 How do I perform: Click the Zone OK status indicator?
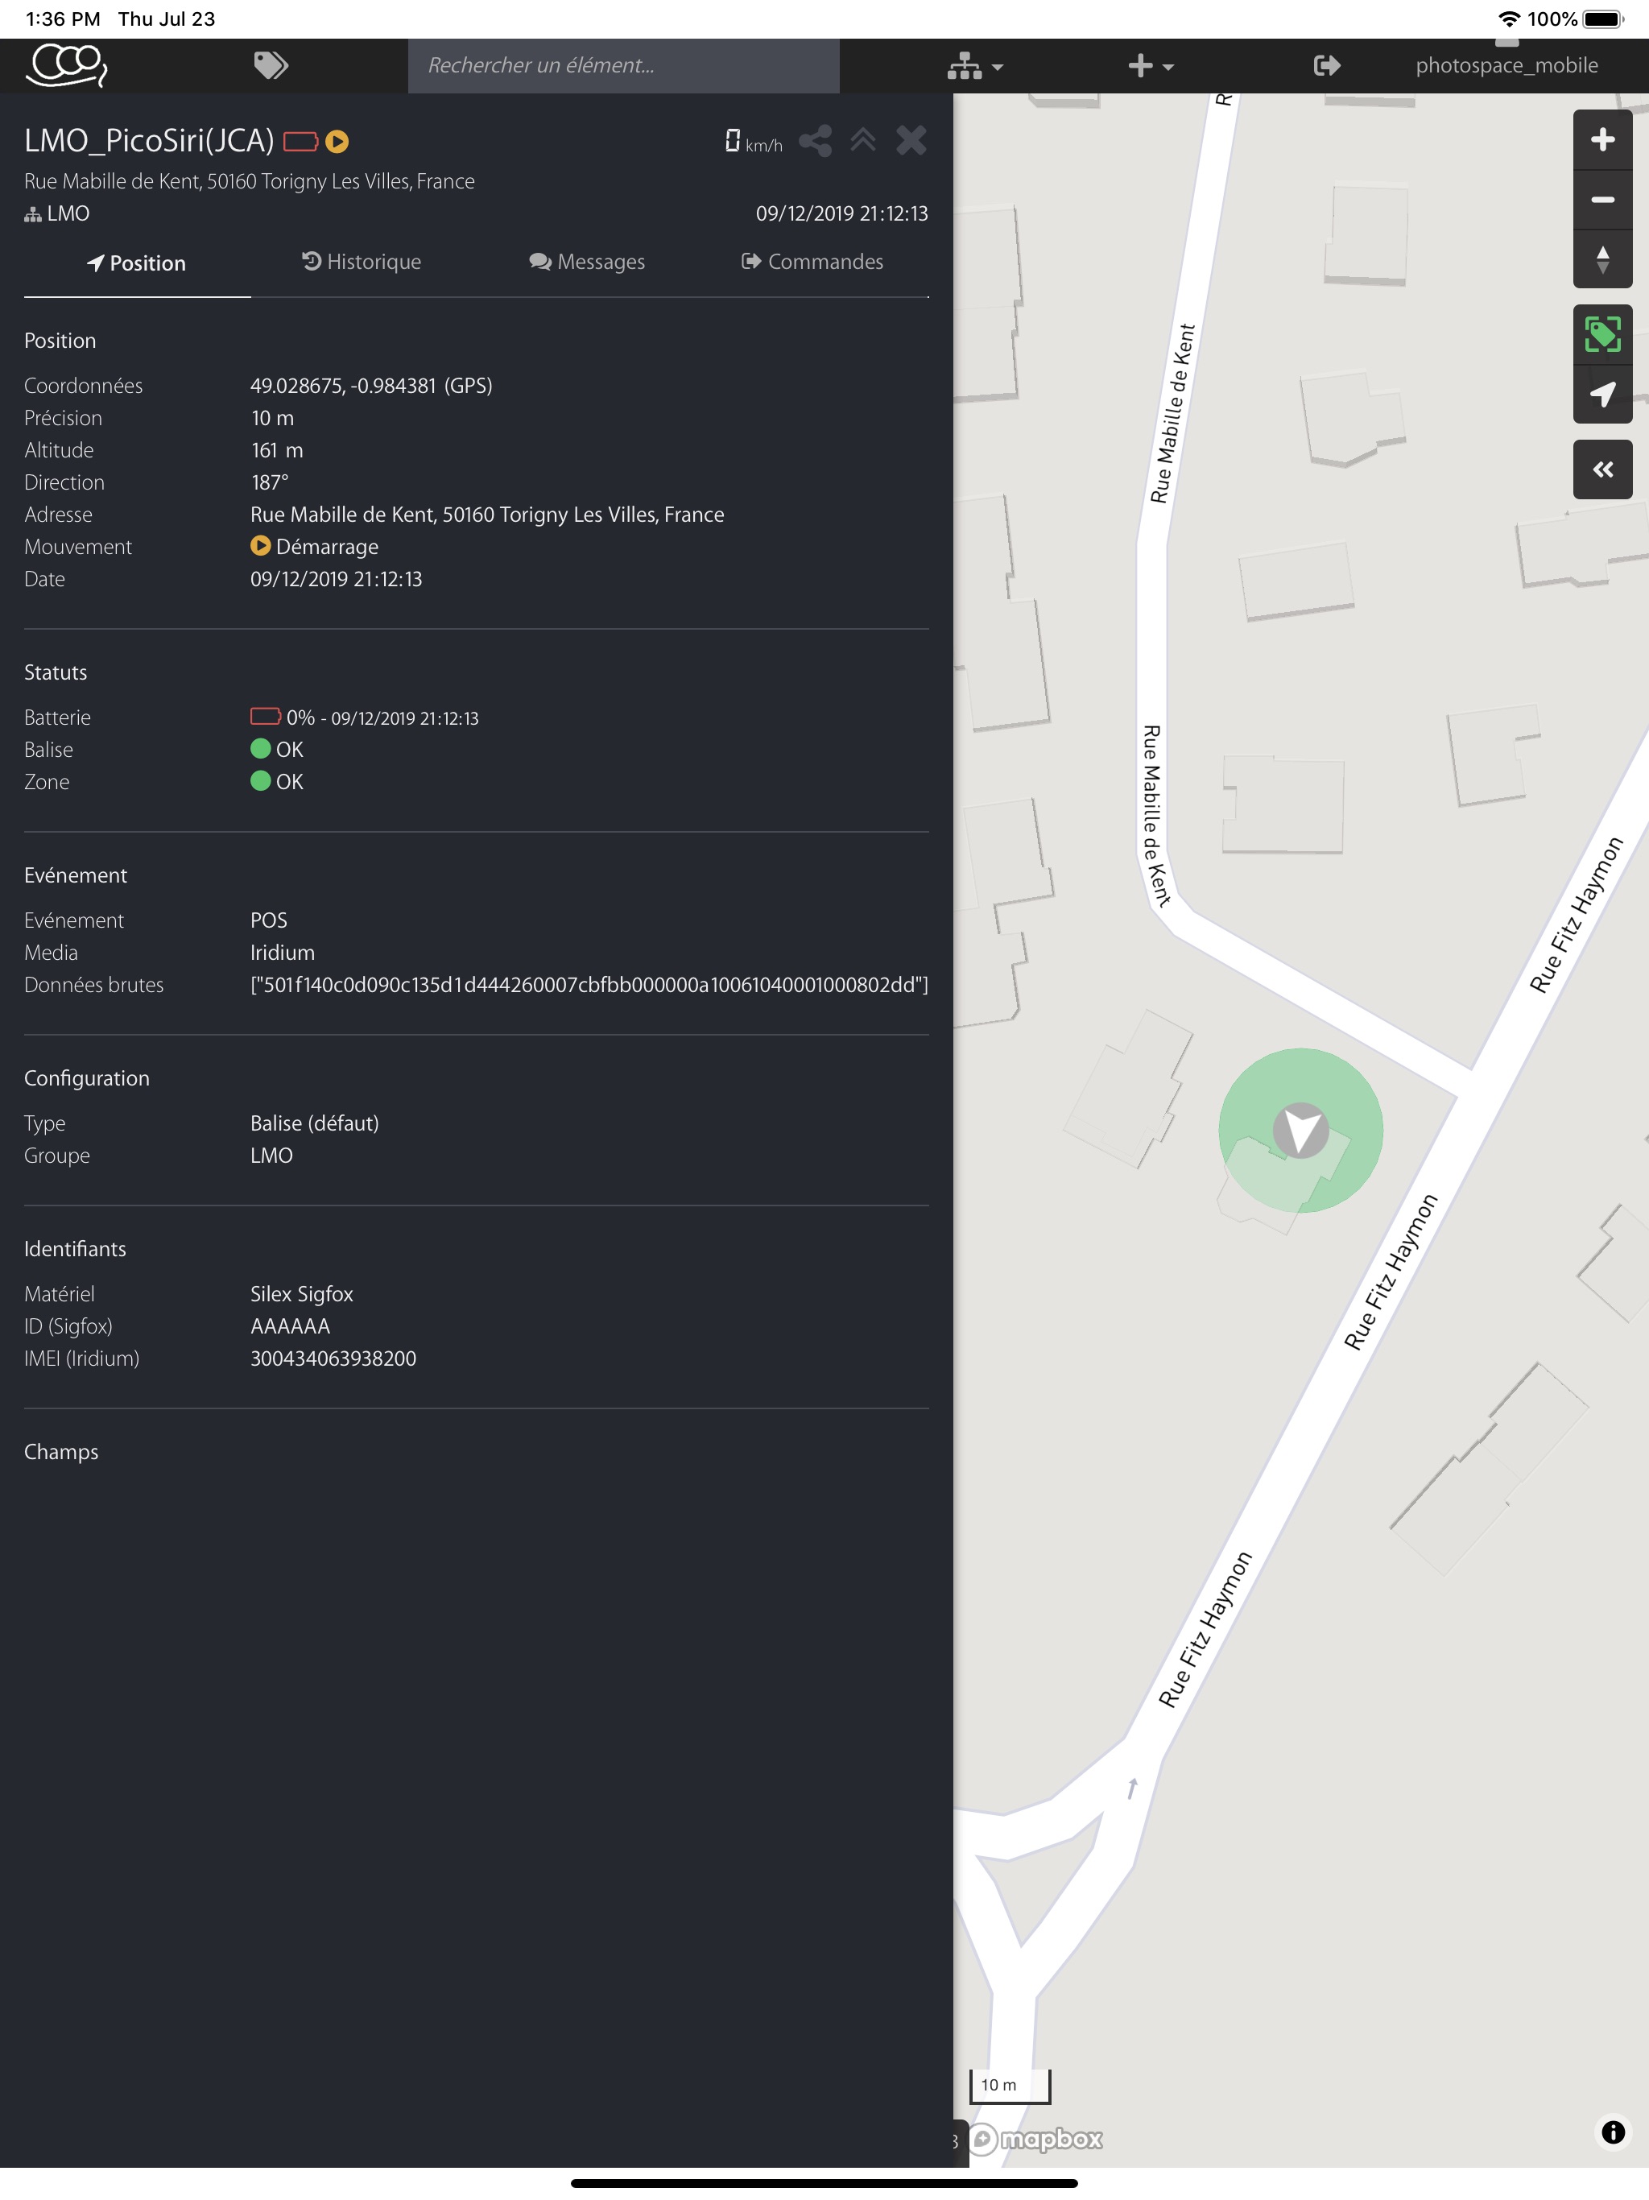pyautogui.click(x=276, y=782)
